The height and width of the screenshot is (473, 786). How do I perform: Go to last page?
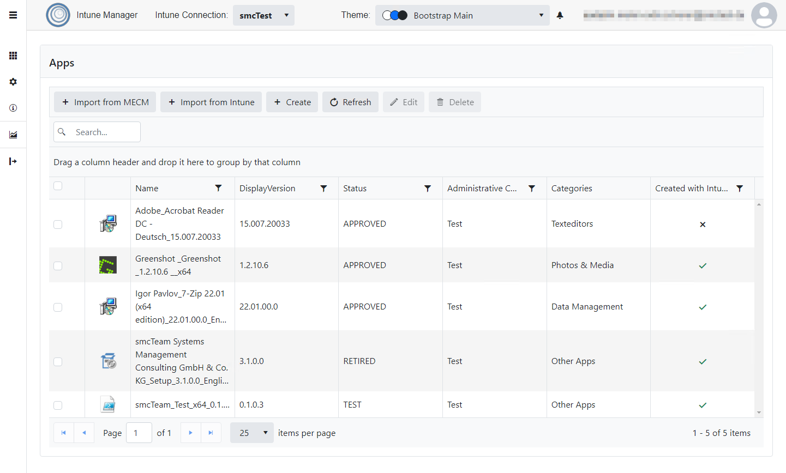(211, 433)
